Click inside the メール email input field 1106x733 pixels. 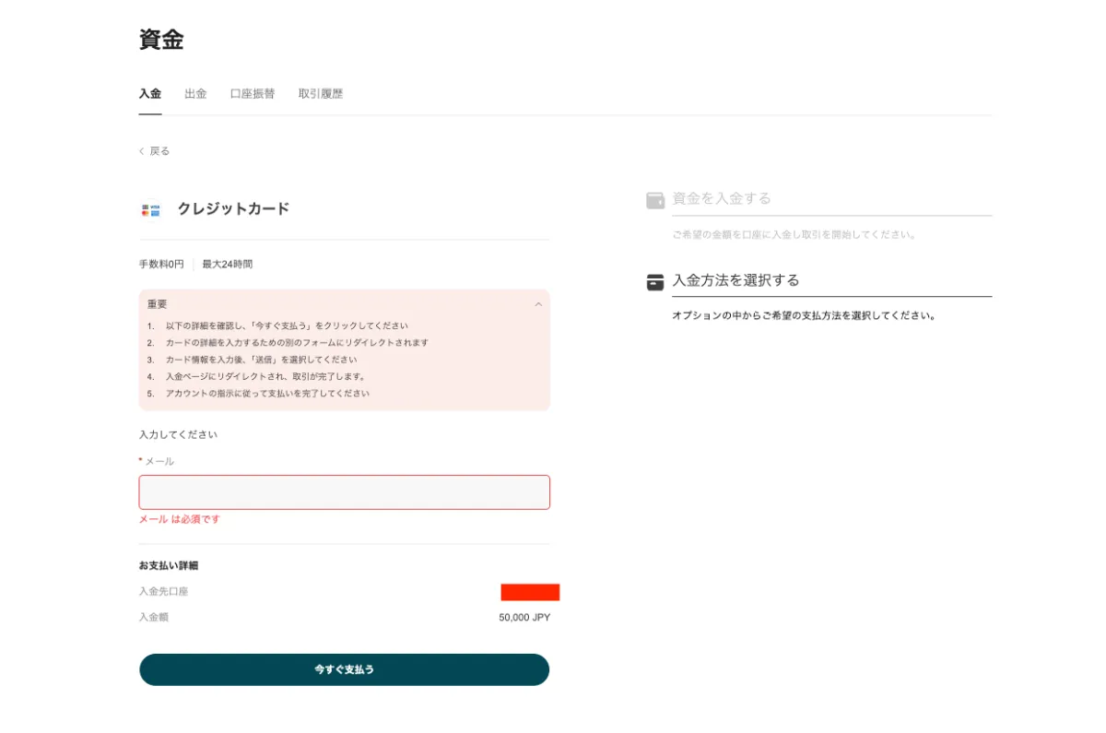[344, 491]
